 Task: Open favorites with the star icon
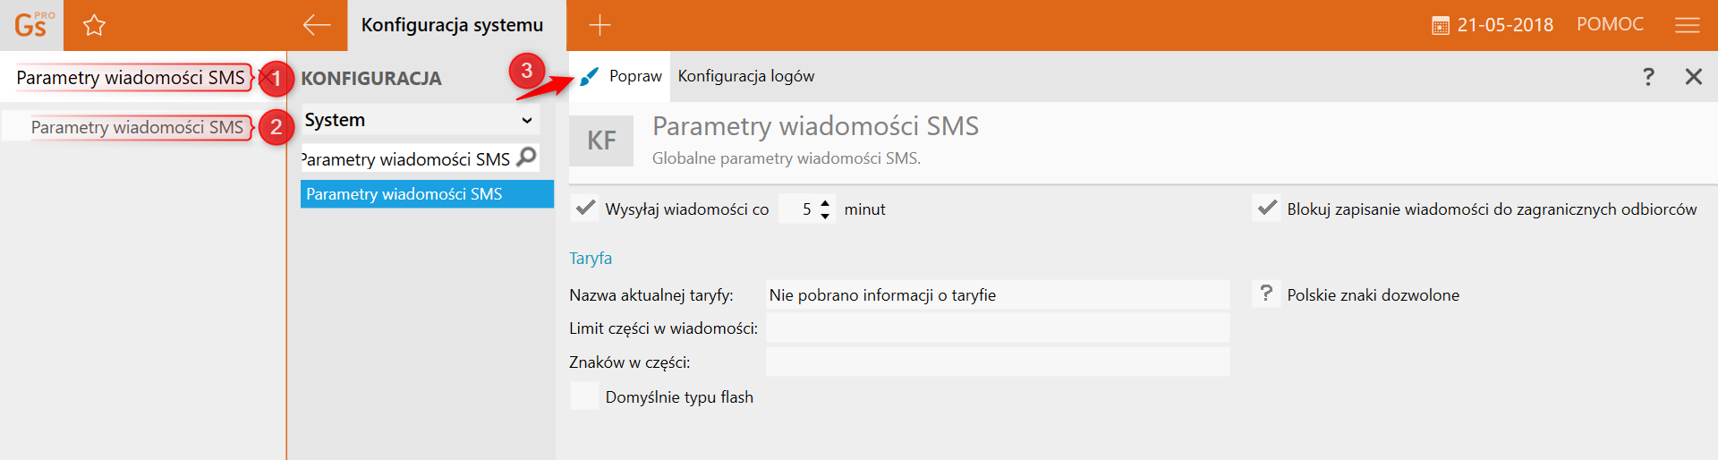(x=94, y=25)
